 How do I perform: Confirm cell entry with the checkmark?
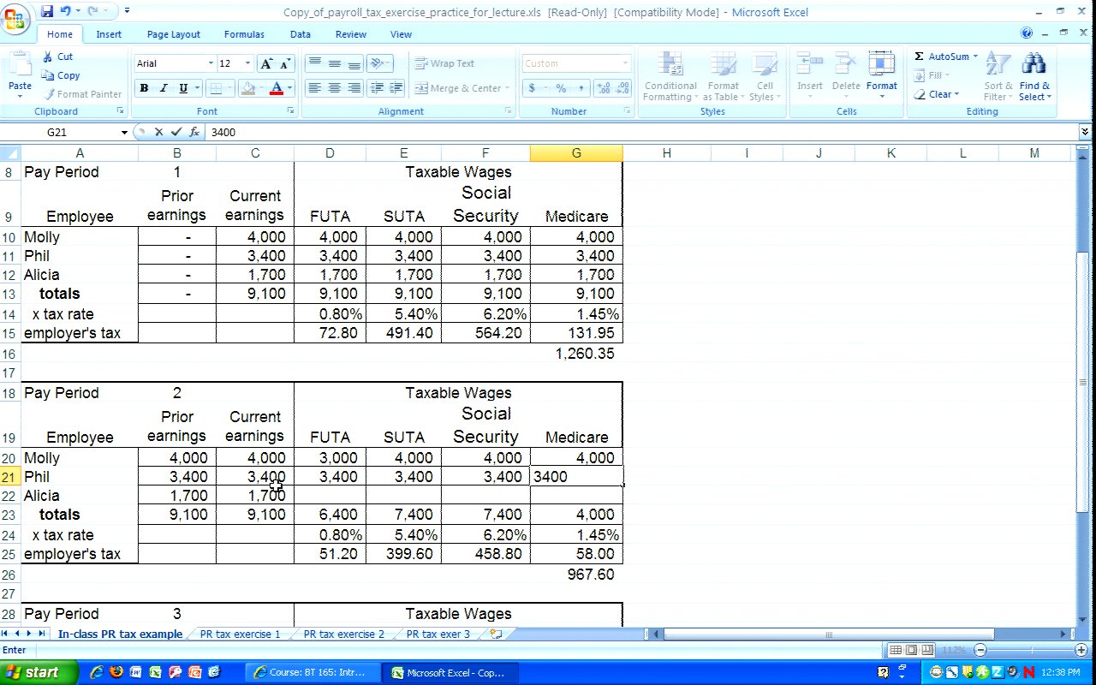coord(176,132)
